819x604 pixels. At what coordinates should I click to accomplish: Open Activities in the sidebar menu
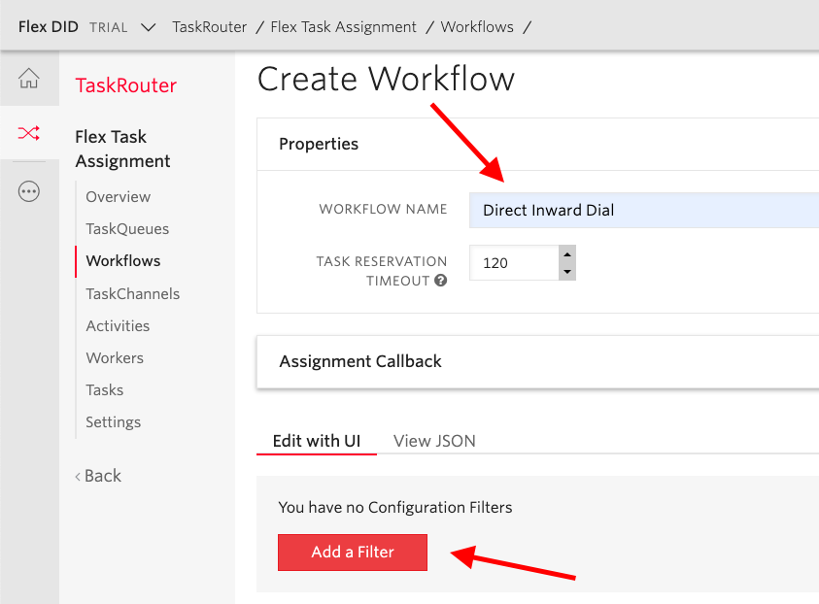point(119,325)
